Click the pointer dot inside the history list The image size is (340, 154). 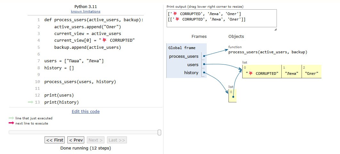pyautogui.click(x=233, y=97)
